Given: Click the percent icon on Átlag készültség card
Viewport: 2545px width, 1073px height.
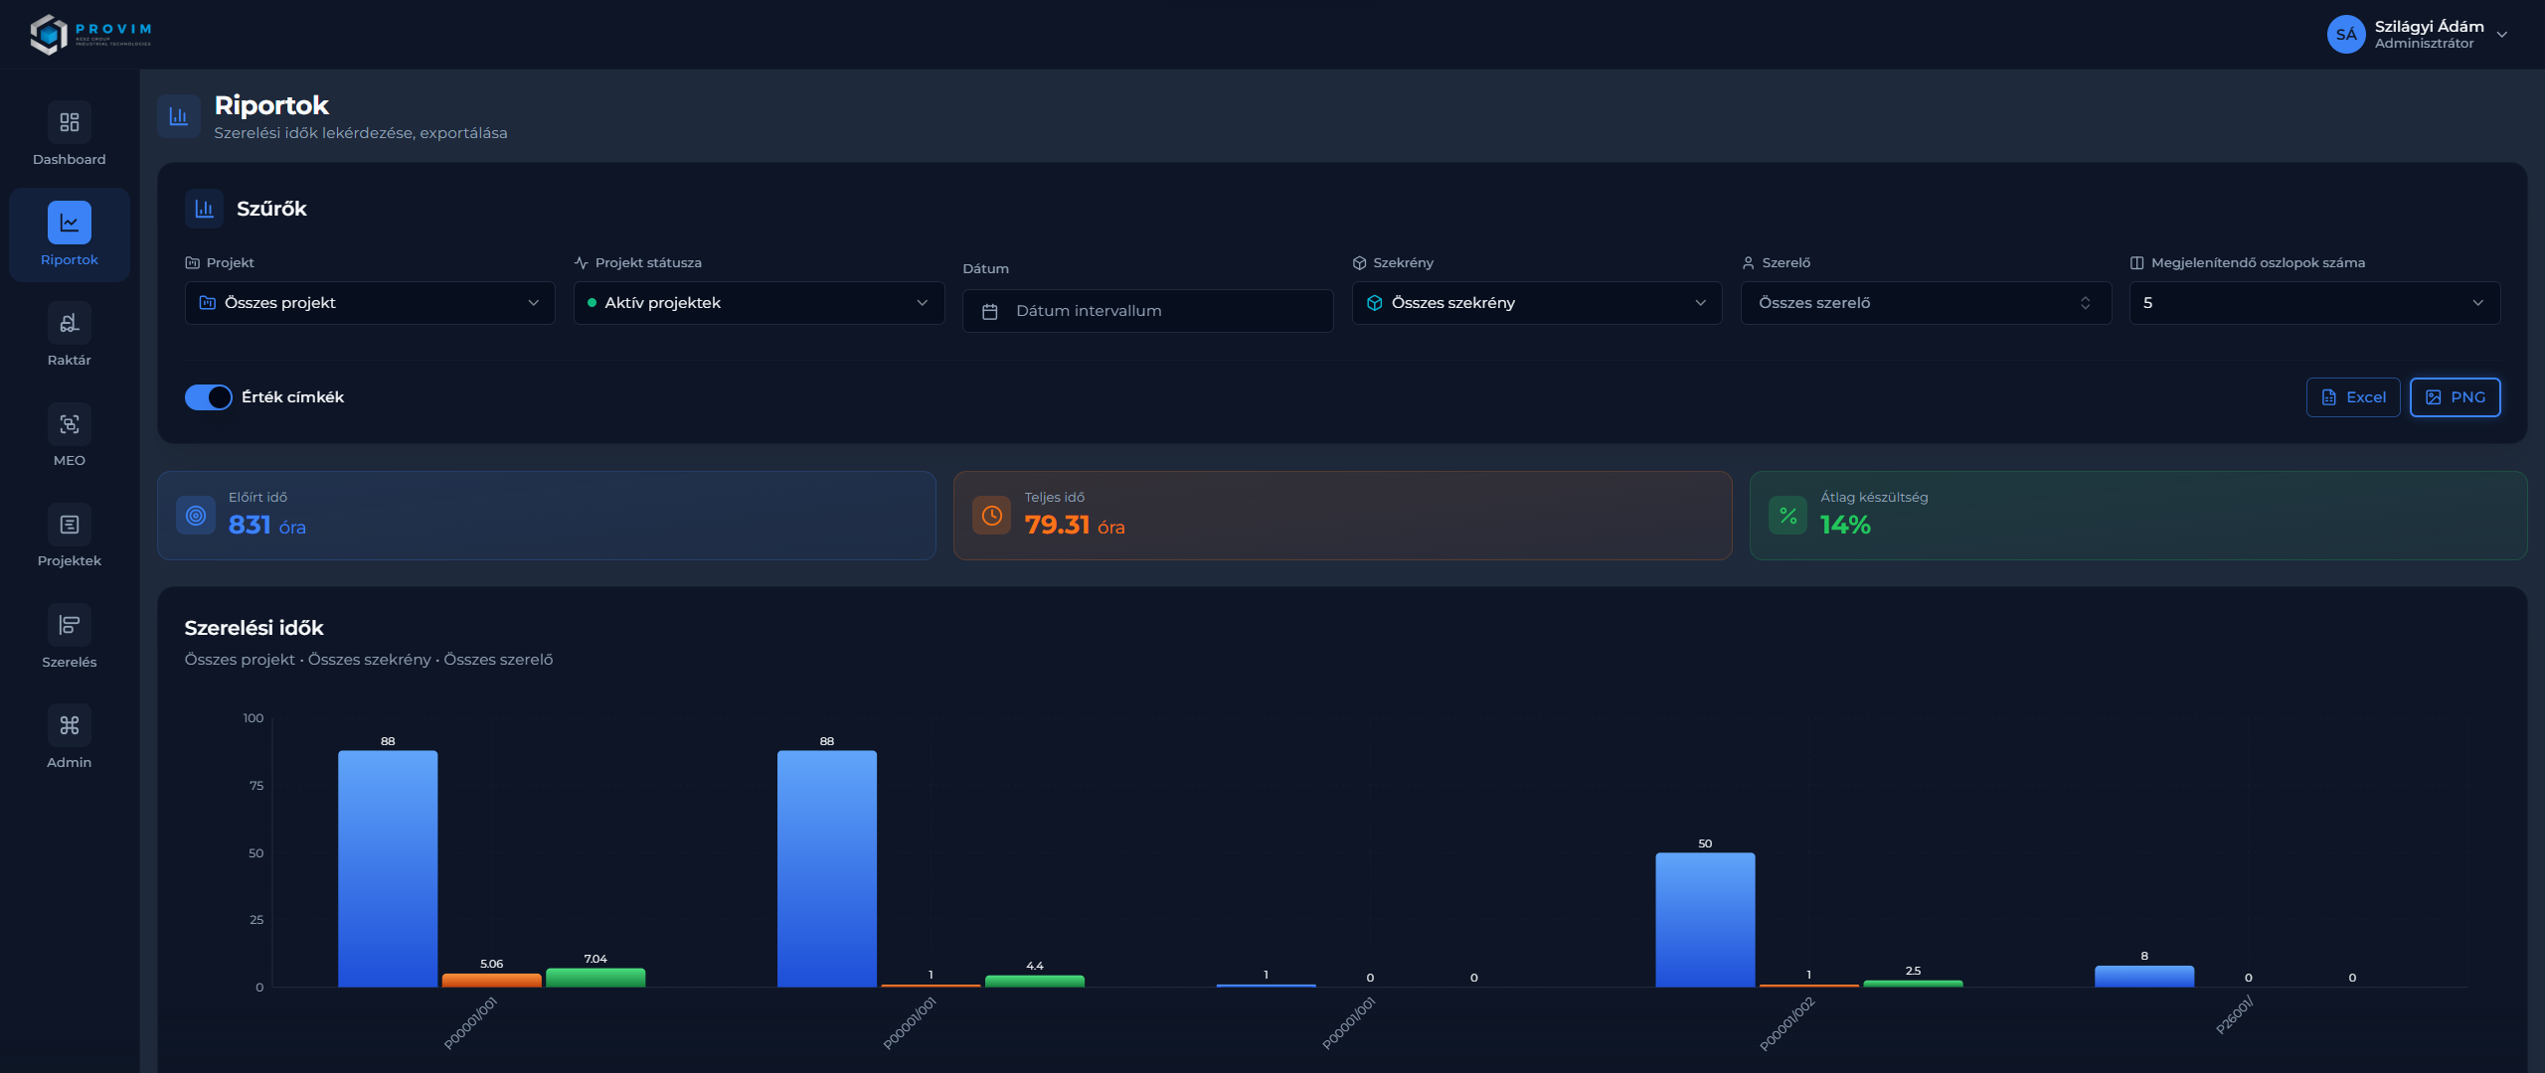Looking at the screenshot, I should tap(1788, 515).
